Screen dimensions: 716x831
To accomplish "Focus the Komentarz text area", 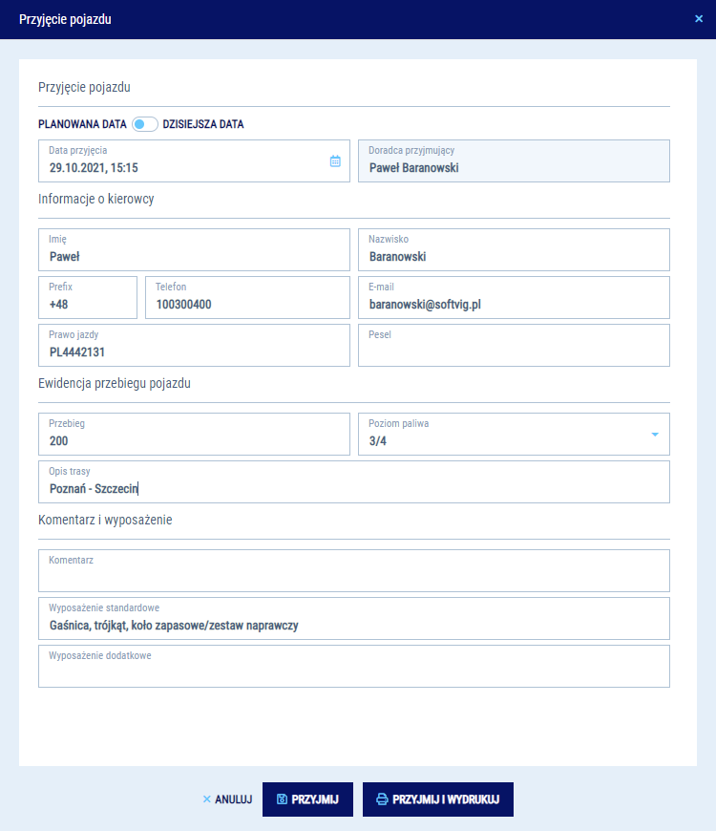I will click(353, 571).
